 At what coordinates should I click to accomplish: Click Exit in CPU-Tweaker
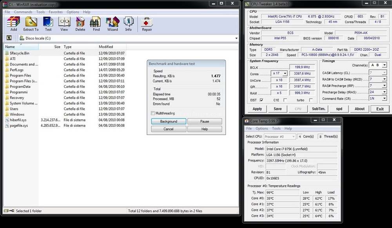point(380,109)
